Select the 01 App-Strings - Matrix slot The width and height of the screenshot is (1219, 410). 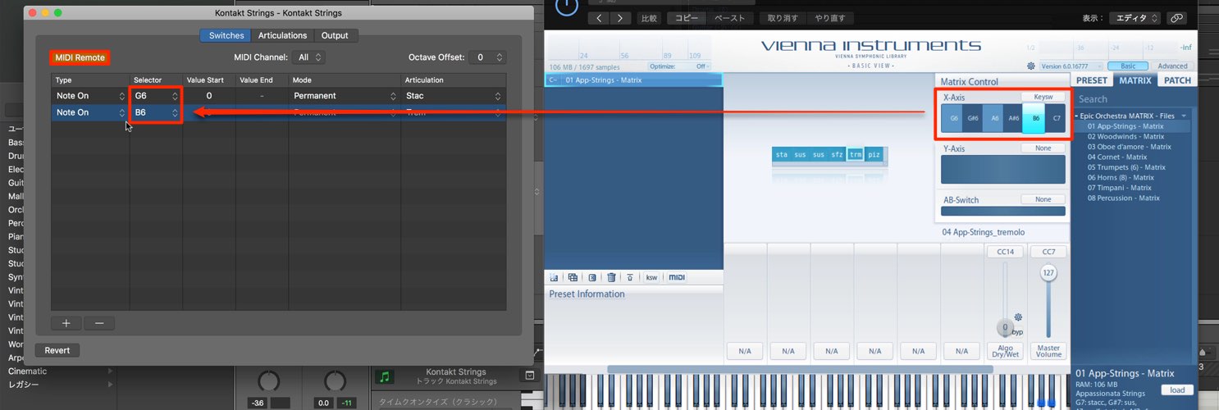tap(633, 80)
